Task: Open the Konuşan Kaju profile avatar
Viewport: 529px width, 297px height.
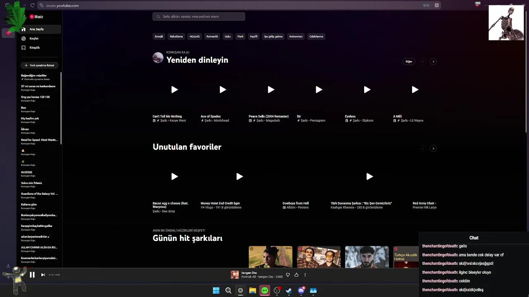Action: 158,58
